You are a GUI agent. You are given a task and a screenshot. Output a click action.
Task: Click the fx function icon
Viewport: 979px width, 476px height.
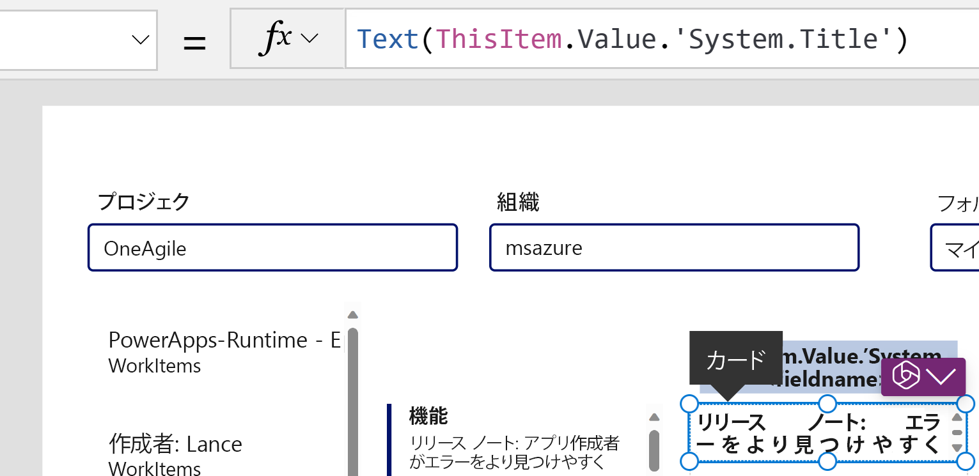click(275, 39)
